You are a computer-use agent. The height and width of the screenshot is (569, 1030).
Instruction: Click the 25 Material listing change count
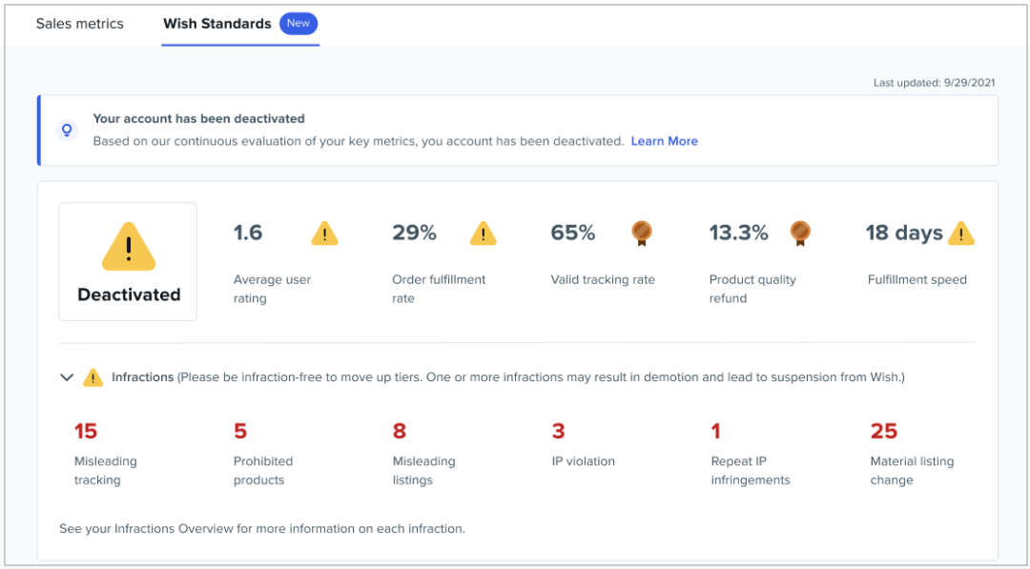click(884, 432)
